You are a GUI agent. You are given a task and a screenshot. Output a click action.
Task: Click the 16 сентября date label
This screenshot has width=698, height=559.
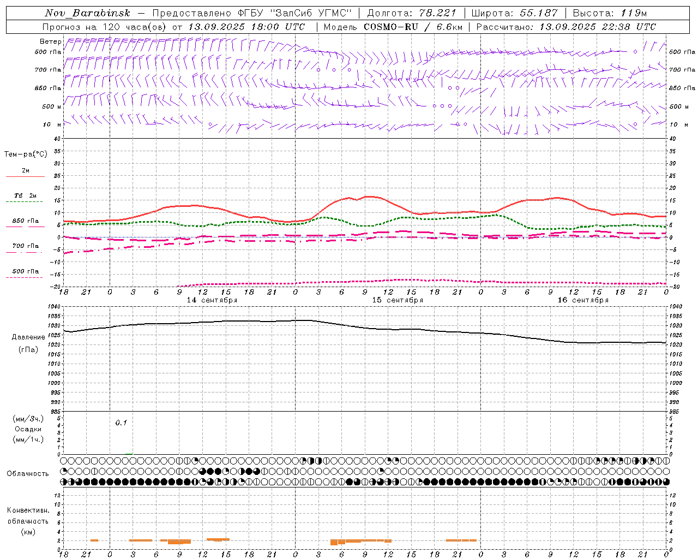click(x=583, y=300)
